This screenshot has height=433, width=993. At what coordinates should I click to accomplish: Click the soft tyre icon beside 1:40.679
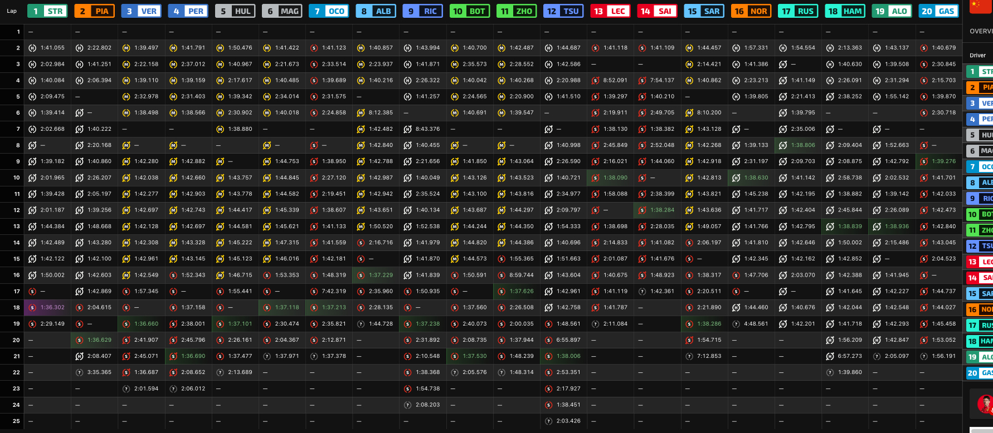[x=924, y=48]
